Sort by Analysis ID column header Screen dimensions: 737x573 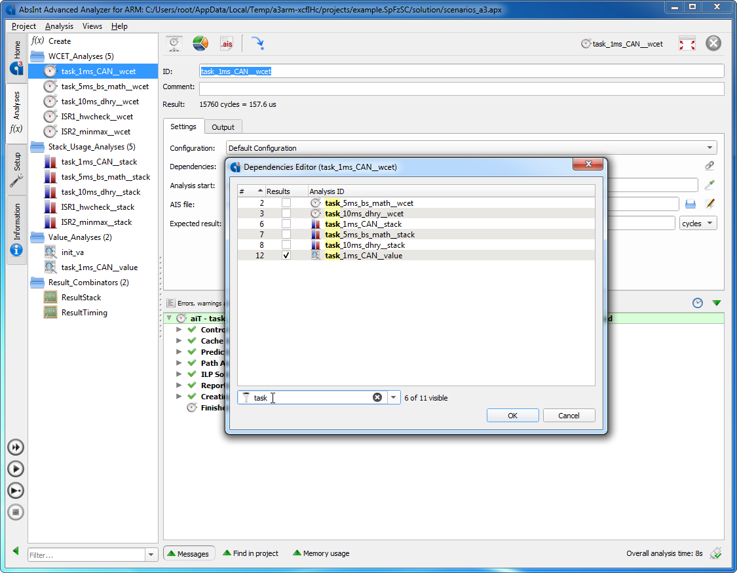click(451, 191)
